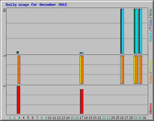Select the red KBytes bar for day 17

click(x=82, y=101)
